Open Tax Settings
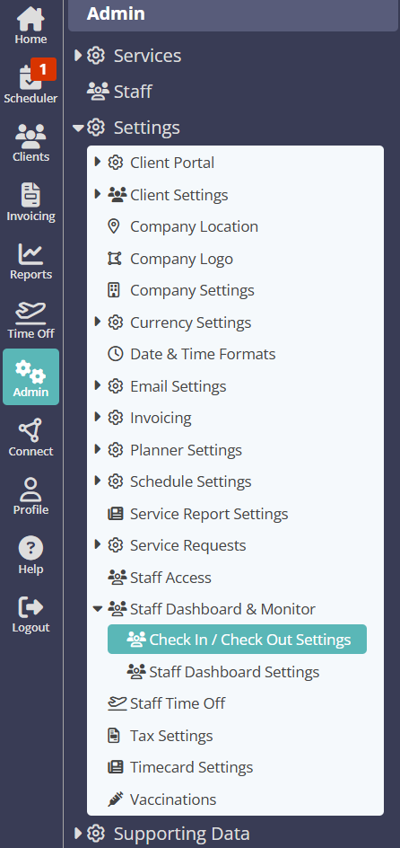This screenshot has height=848, width=400. (x=171, y=736)
